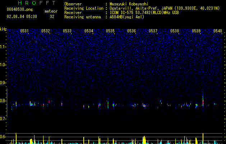The image size is (226, 144).
Task: Click the 0532 time marker
Action: [46, 31]
